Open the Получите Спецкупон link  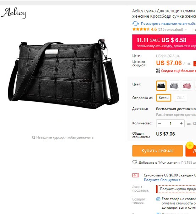(162, 180)
